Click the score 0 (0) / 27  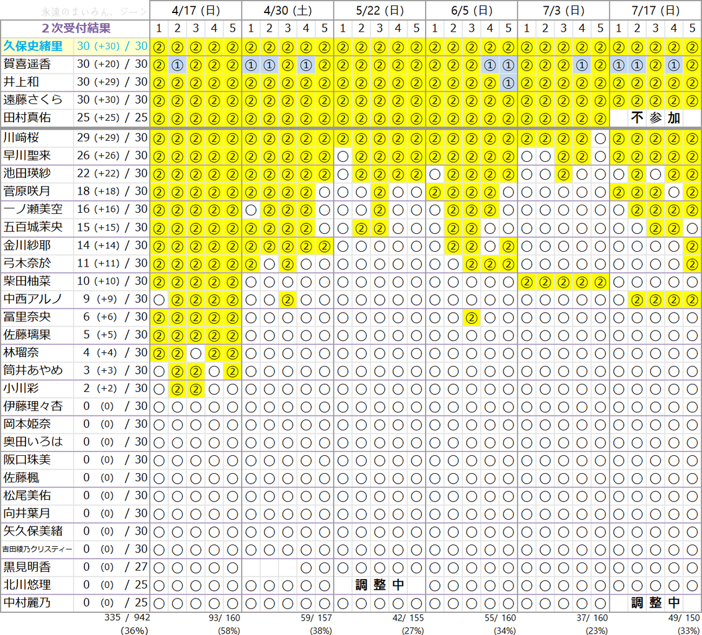pyautogui.click(x=115, y=567)
